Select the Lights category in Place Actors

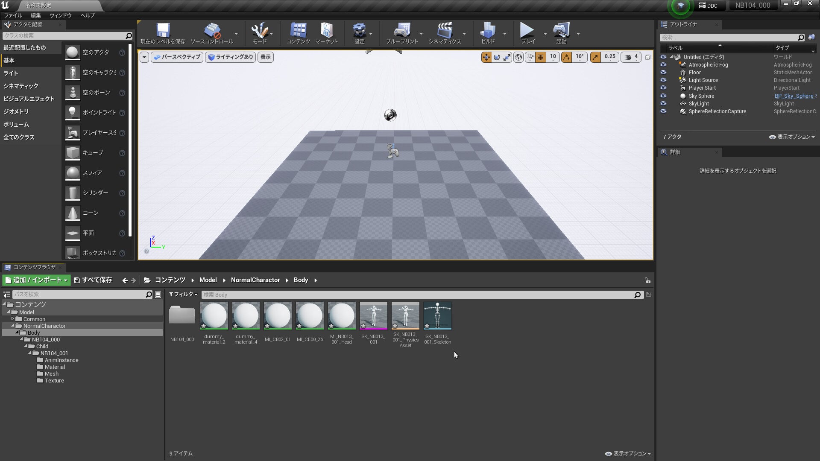click(31, 73)
